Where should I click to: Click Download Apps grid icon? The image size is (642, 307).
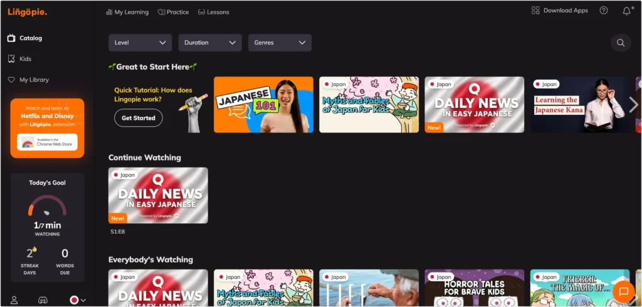535,11
